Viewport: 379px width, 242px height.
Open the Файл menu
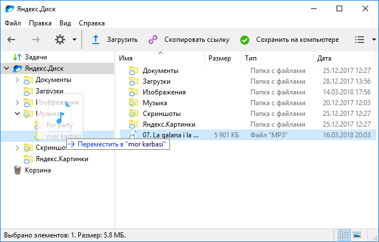pos(12,23)
